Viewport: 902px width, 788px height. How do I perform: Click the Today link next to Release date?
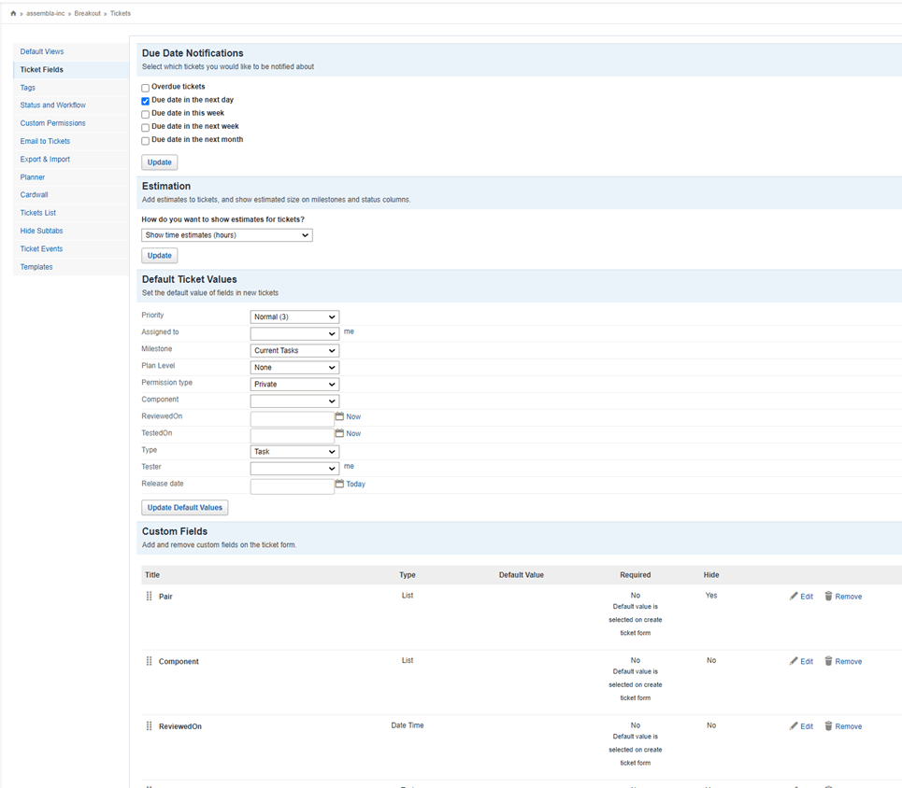[356, 485]
